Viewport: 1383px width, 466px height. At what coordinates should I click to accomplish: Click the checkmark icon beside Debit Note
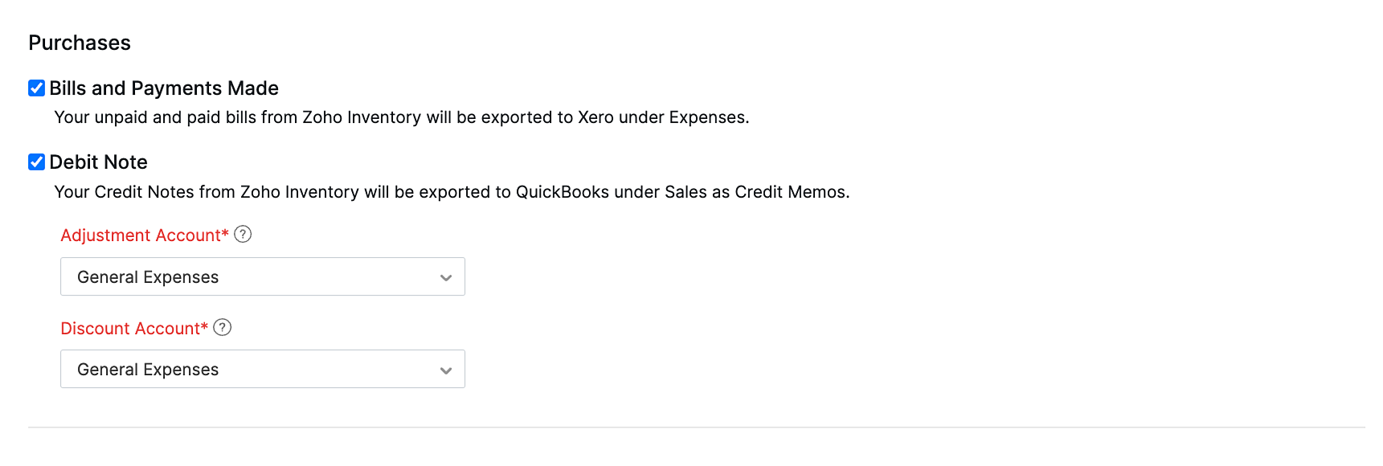pos(36,161)
